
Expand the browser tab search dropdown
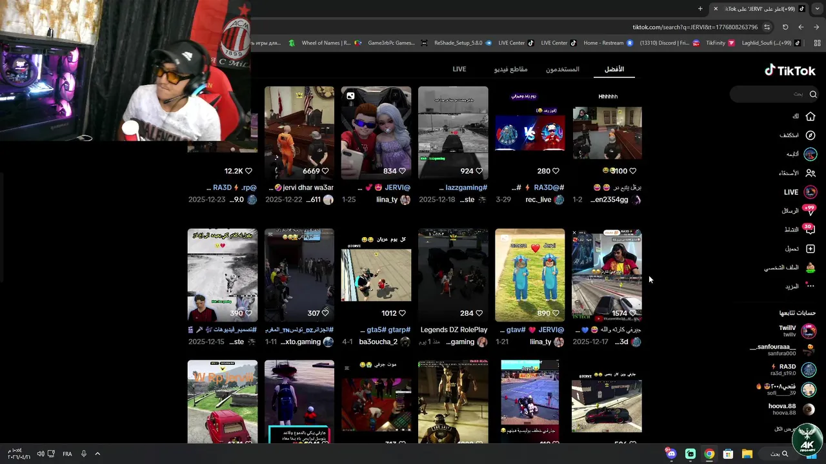coord(817,8)
